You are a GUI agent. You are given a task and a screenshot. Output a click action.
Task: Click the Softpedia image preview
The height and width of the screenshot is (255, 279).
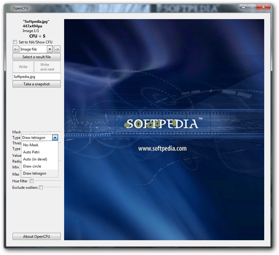point(164,130)
